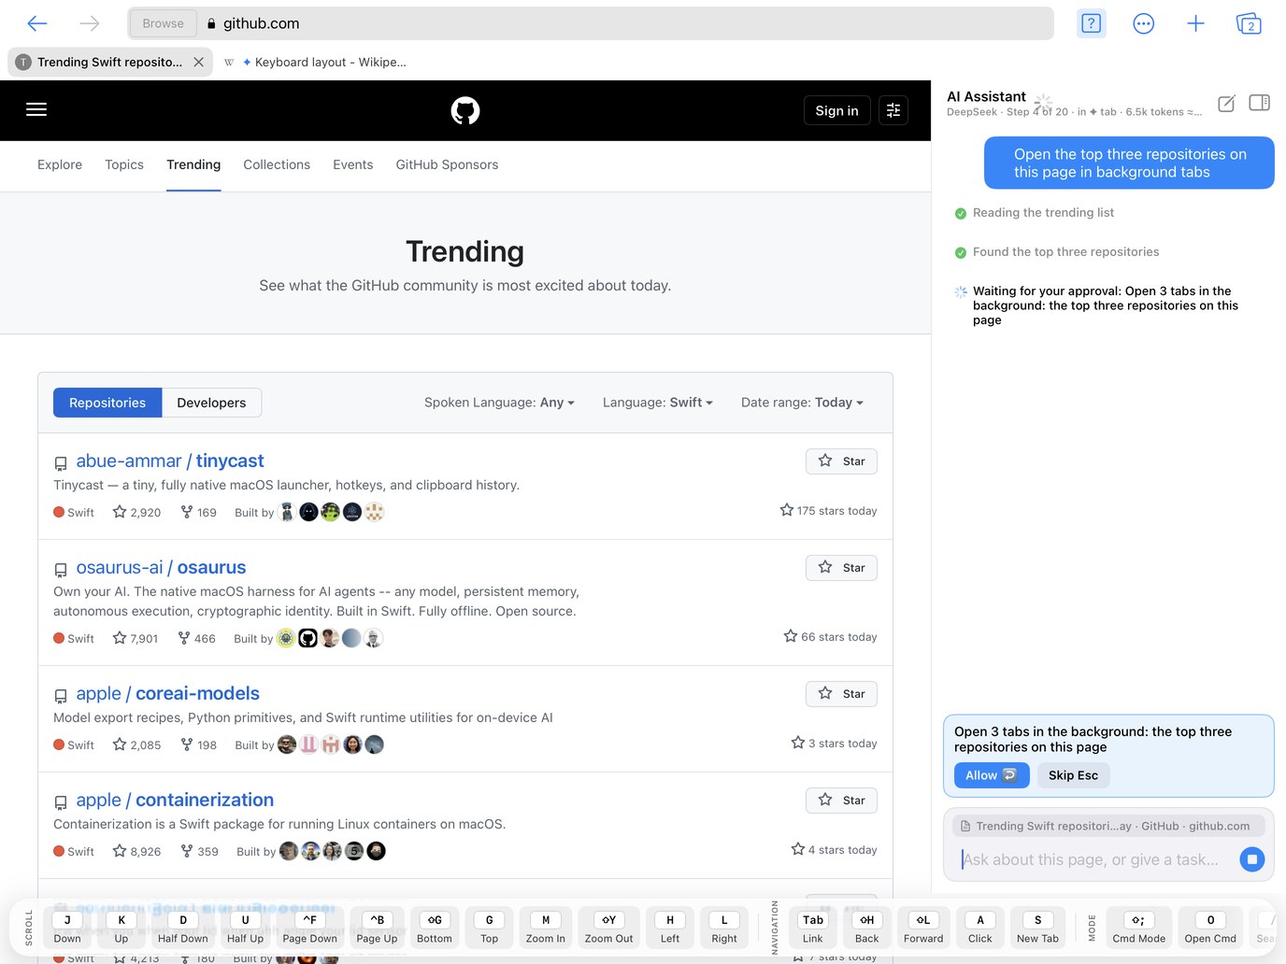
Task: Open the apple / containerization repository link
Action: (175, 800)
